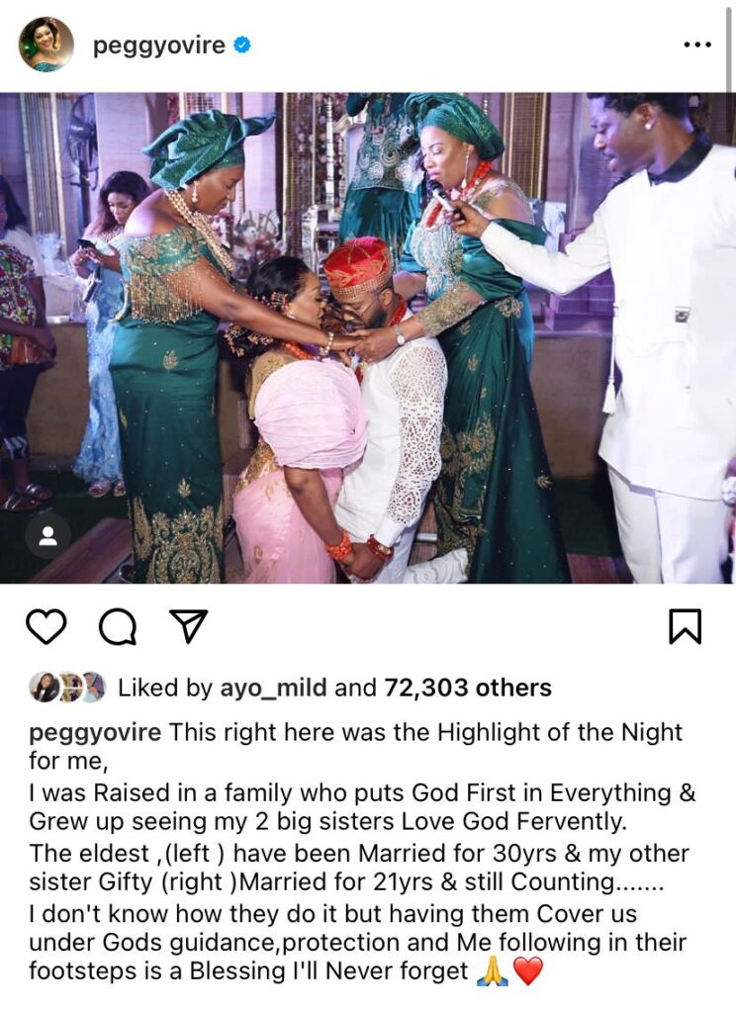This screenshot has width=736, height=1013.
Task: Tap the liker avatars beside Liked by
Action: coord(67,688)
